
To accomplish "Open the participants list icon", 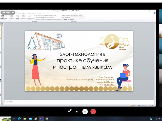I will coord(69,111).
